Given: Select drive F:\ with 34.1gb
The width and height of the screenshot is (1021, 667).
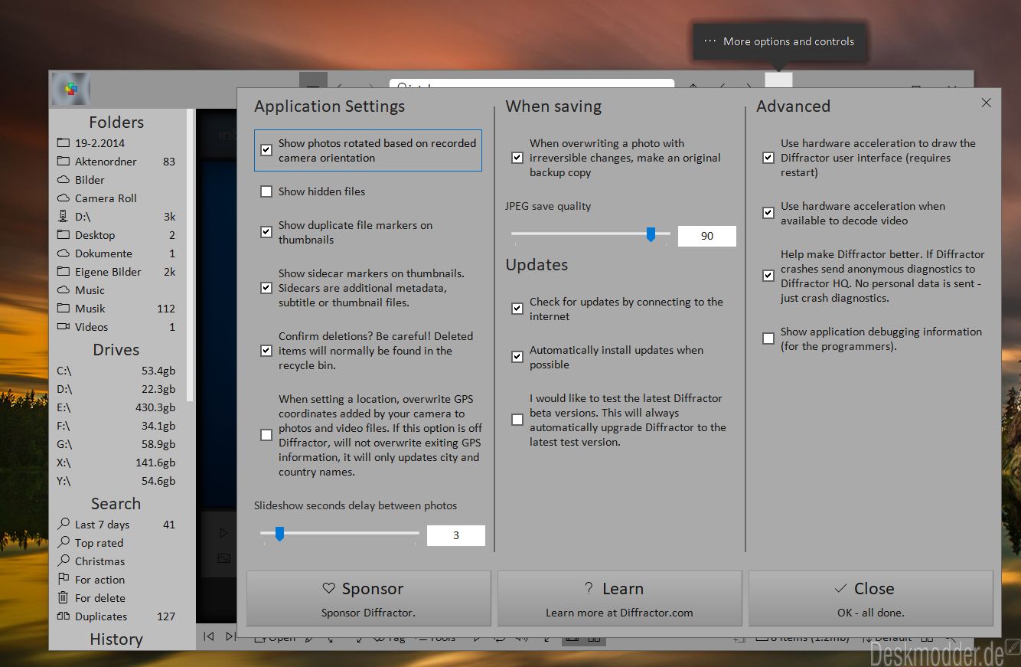Looking at the screenshot, I should pyautogui.click(x=116, y=426).
